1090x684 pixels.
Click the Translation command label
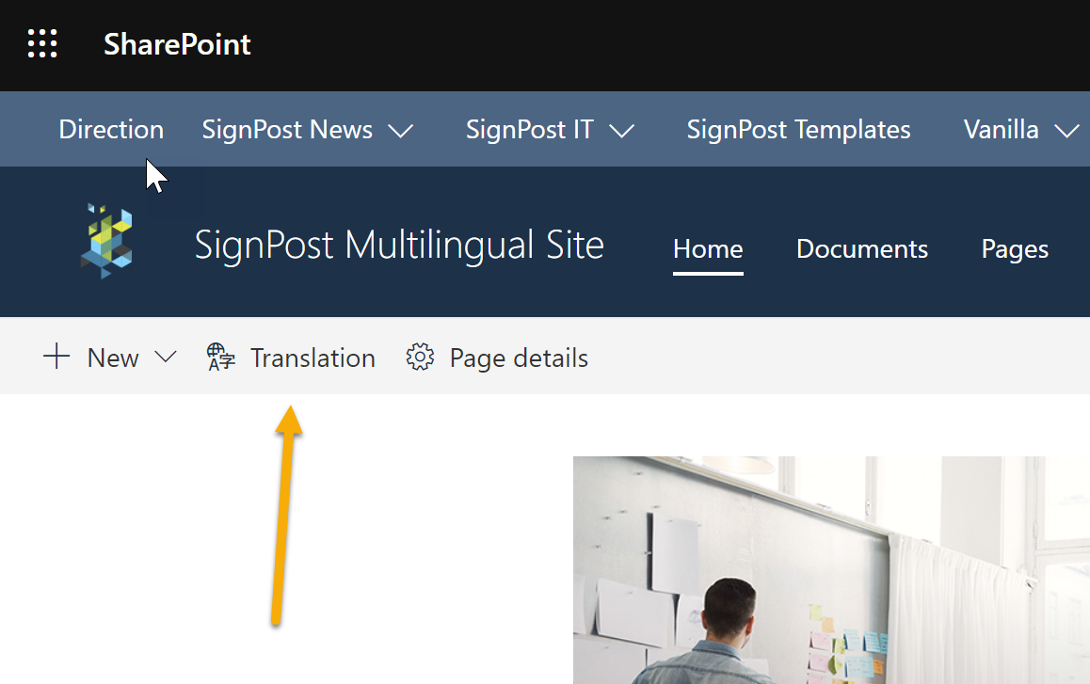point(313,358)
